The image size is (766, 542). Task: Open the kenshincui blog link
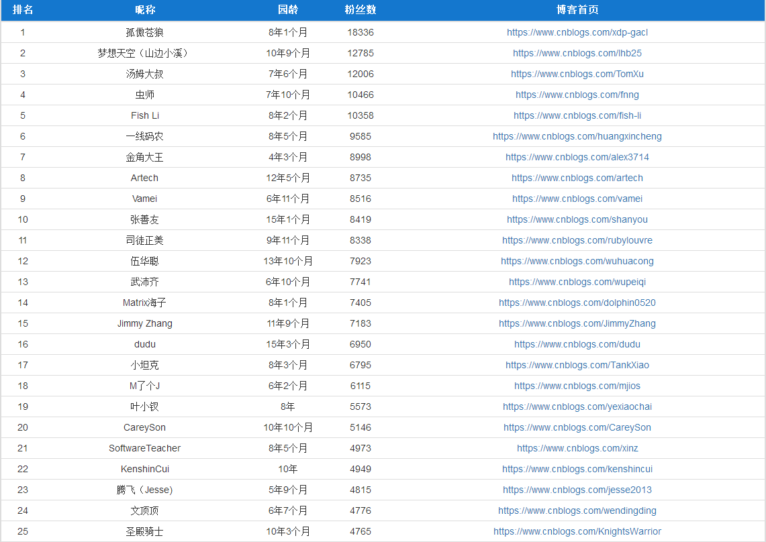[x=577, y=470]
